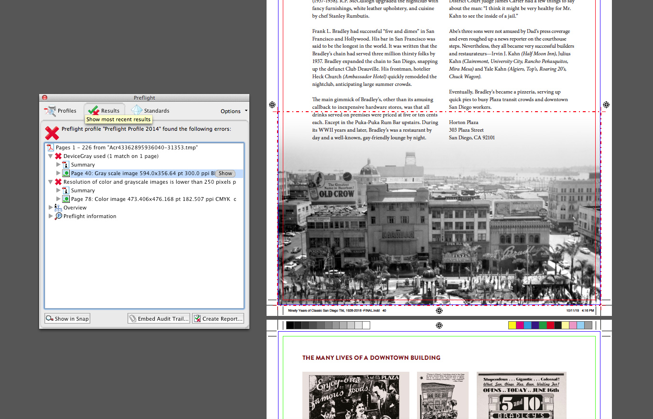Click the magenta swatch in color bar
653x419 pixels.
point(520,325)
